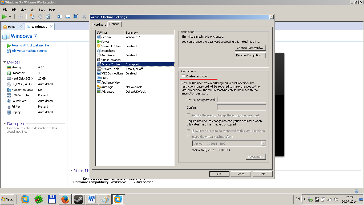Click Edit virtual machine settings link
Viewport: 364px width, 205px height.
click(29, 51)
